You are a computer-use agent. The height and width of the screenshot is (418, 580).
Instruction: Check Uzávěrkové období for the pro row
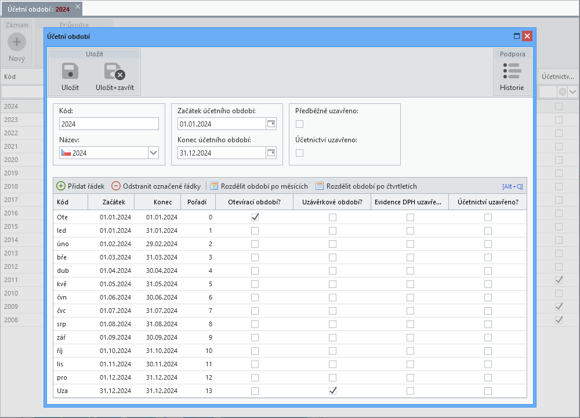point(332,377)
